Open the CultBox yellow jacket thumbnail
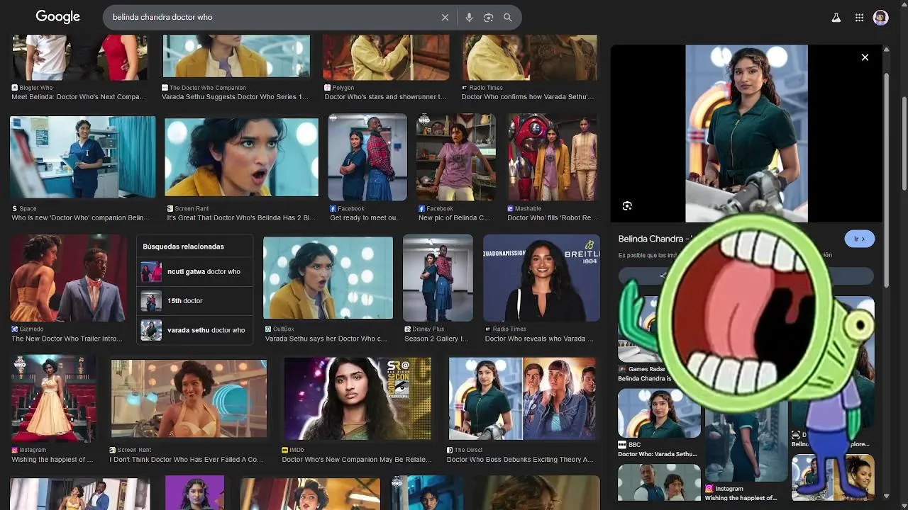The image size is (908, 510). (x=328, y=278)
